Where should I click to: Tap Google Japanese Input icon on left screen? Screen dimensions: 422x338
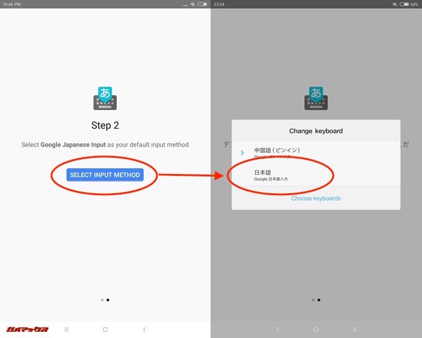point(105,98)
